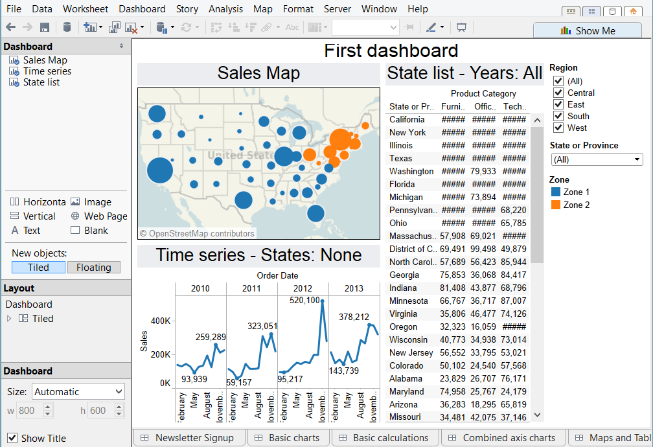Open the Worksheet menu

click(x=86, y=9)
